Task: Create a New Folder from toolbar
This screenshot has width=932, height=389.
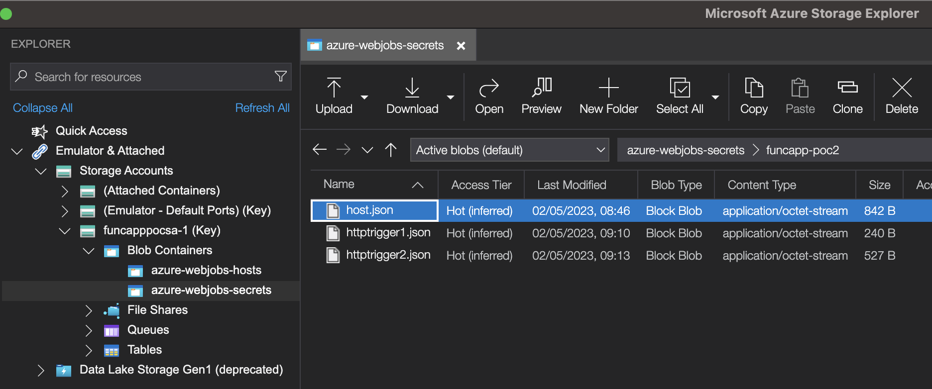Action: (x=608, y=97)
